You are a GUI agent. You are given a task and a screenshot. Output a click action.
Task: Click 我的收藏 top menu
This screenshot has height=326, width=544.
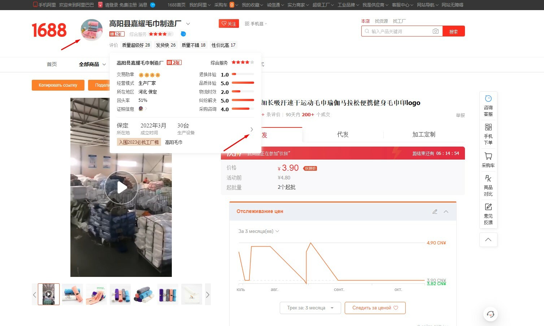(x=253, y=5)
